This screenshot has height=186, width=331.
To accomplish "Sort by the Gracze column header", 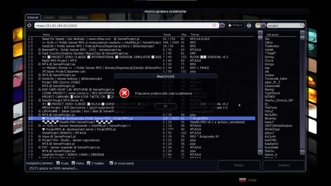I will click(x=167, y=34).
